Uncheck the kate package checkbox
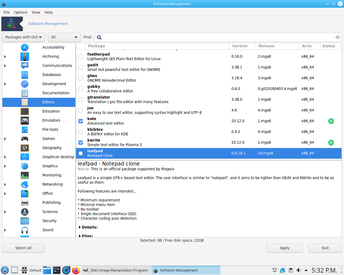The image size is (344, 275). [81, 121]
